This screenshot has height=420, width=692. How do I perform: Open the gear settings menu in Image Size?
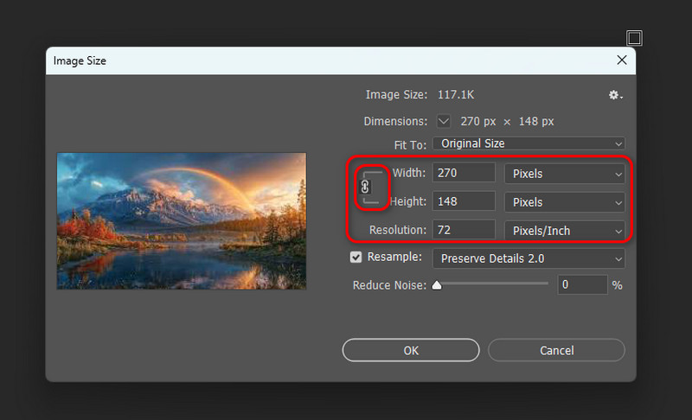[615, 95]
